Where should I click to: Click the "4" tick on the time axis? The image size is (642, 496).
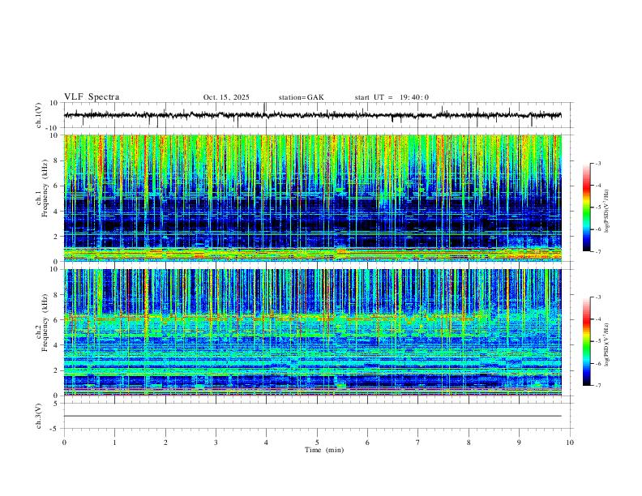(x=266, y=443)
